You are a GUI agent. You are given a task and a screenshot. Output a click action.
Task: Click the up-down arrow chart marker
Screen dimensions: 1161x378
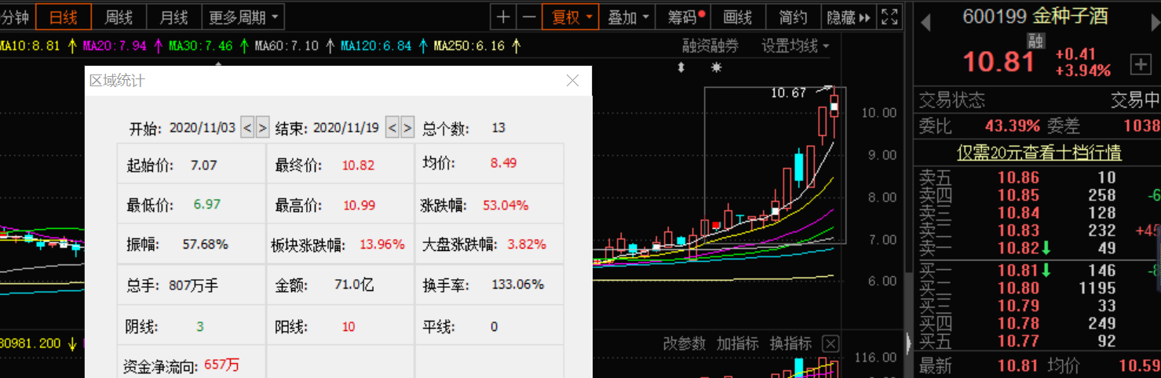(x=681, y=68)
